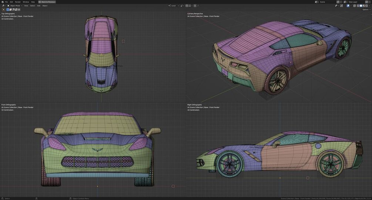Open the pivot point dropdown

click(182, 6)
